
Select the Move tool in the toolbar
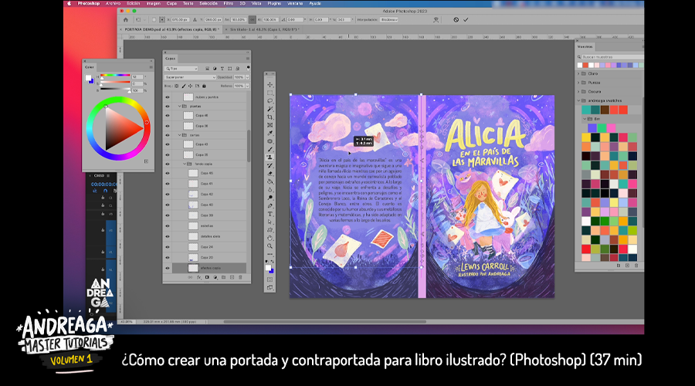[270, 84]
